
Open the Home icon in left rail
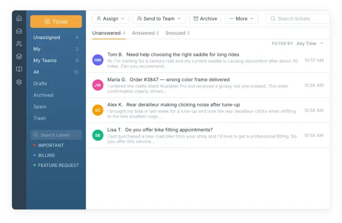(x=19, y=19)
